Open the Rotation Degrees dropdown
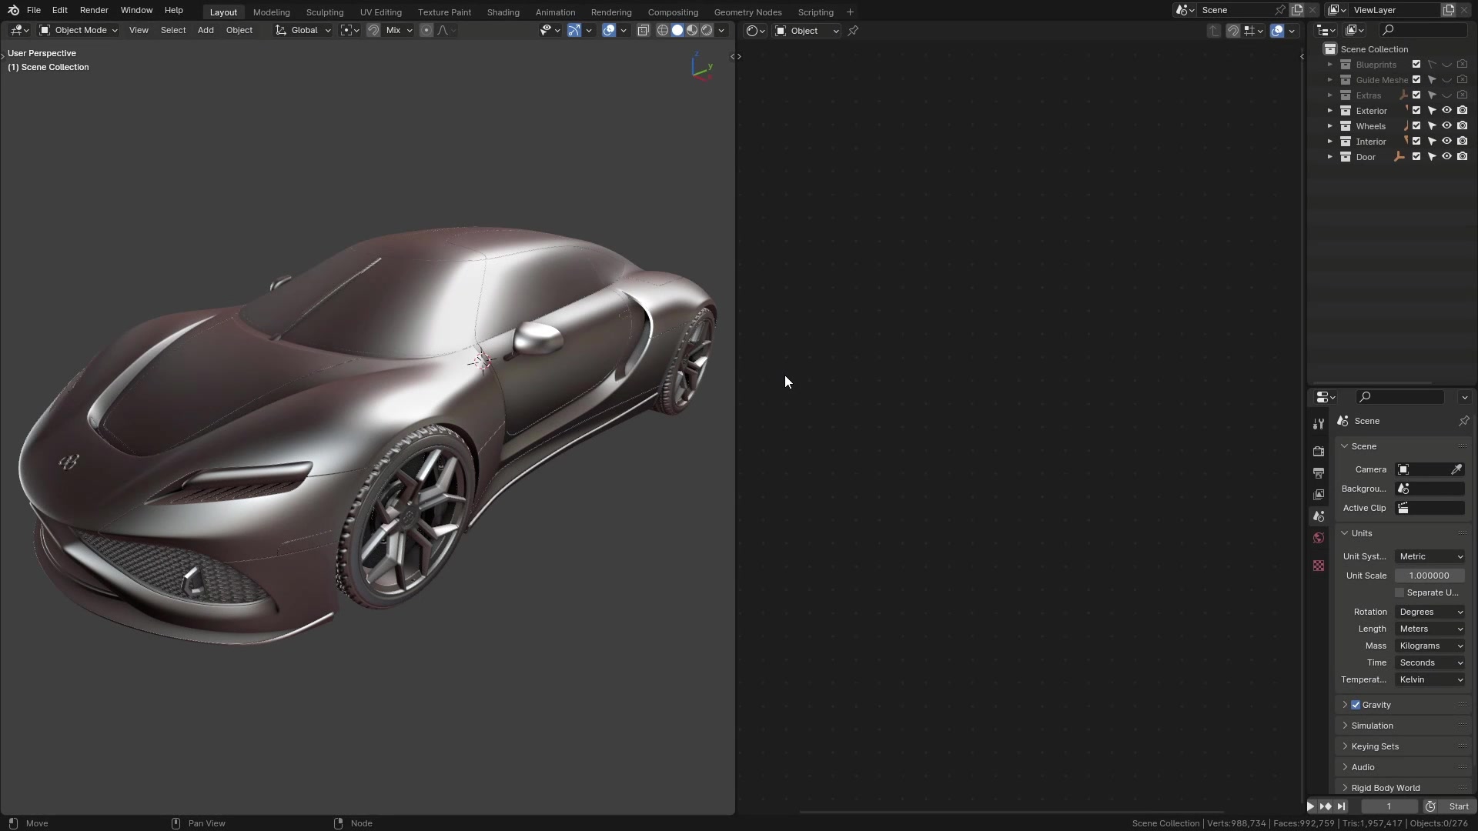The image size is (1478, 831). point(1430,612)
